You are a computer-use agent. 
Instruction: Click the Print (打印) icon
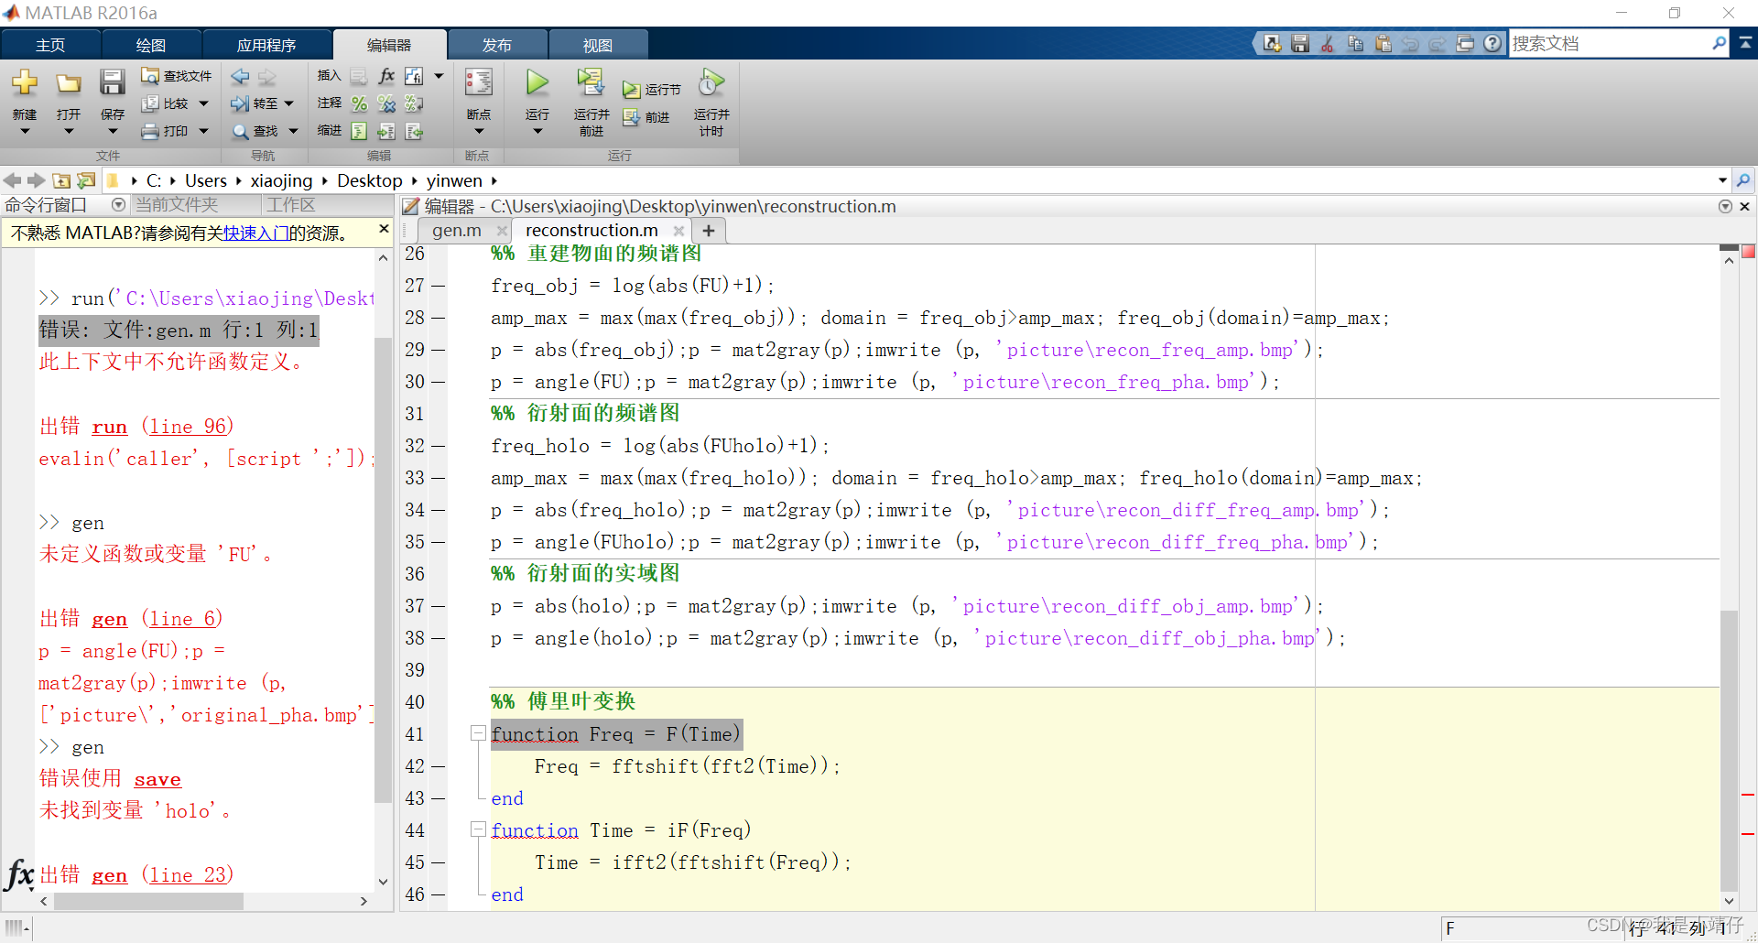150,132
